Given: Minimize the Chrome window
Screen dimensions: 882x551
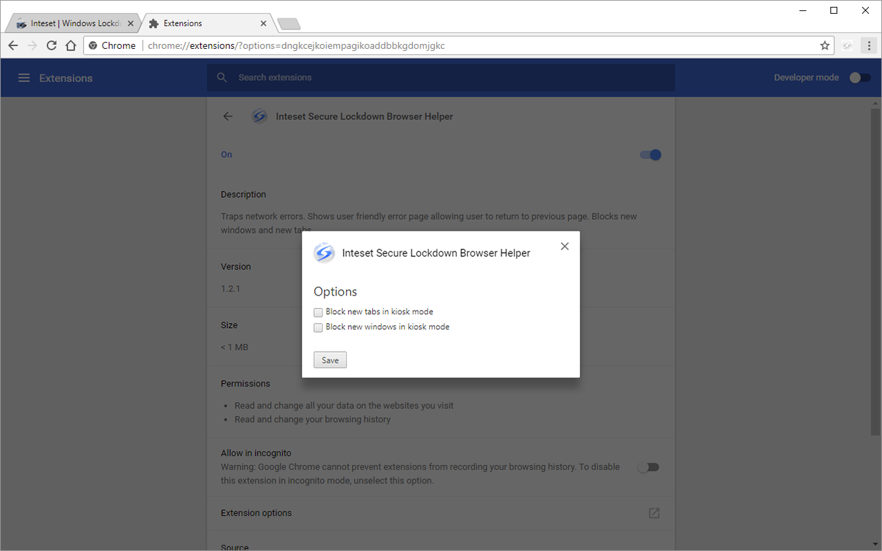Looking at the screenshot, I should [x=802, y=10].
